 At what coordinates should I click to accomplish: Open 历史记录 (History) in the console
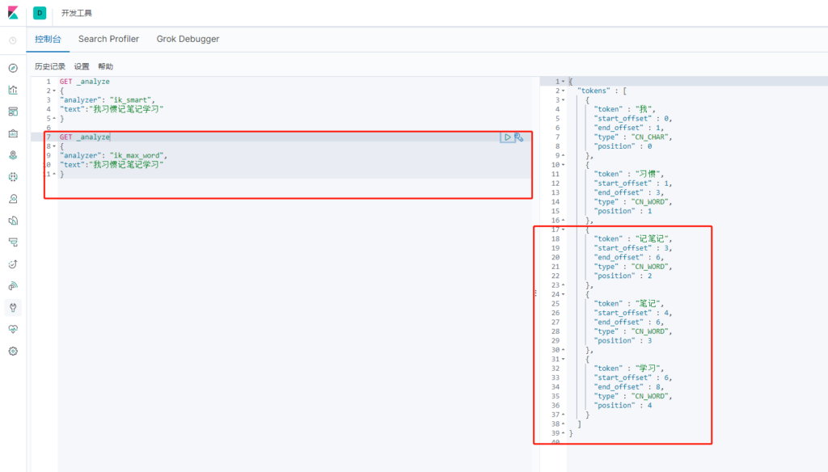click(50, 66)
